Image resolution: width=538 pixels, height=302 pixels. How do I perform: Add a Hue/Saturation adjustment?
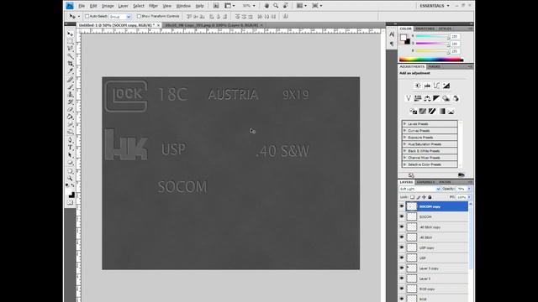[x=418, y=99]
